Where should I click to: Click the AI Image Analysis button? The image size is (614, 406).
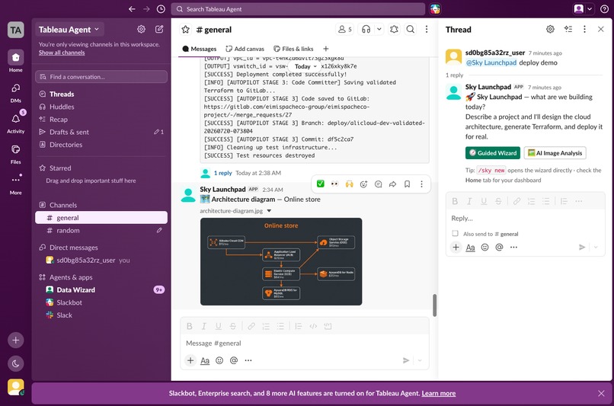coord(555,152)
